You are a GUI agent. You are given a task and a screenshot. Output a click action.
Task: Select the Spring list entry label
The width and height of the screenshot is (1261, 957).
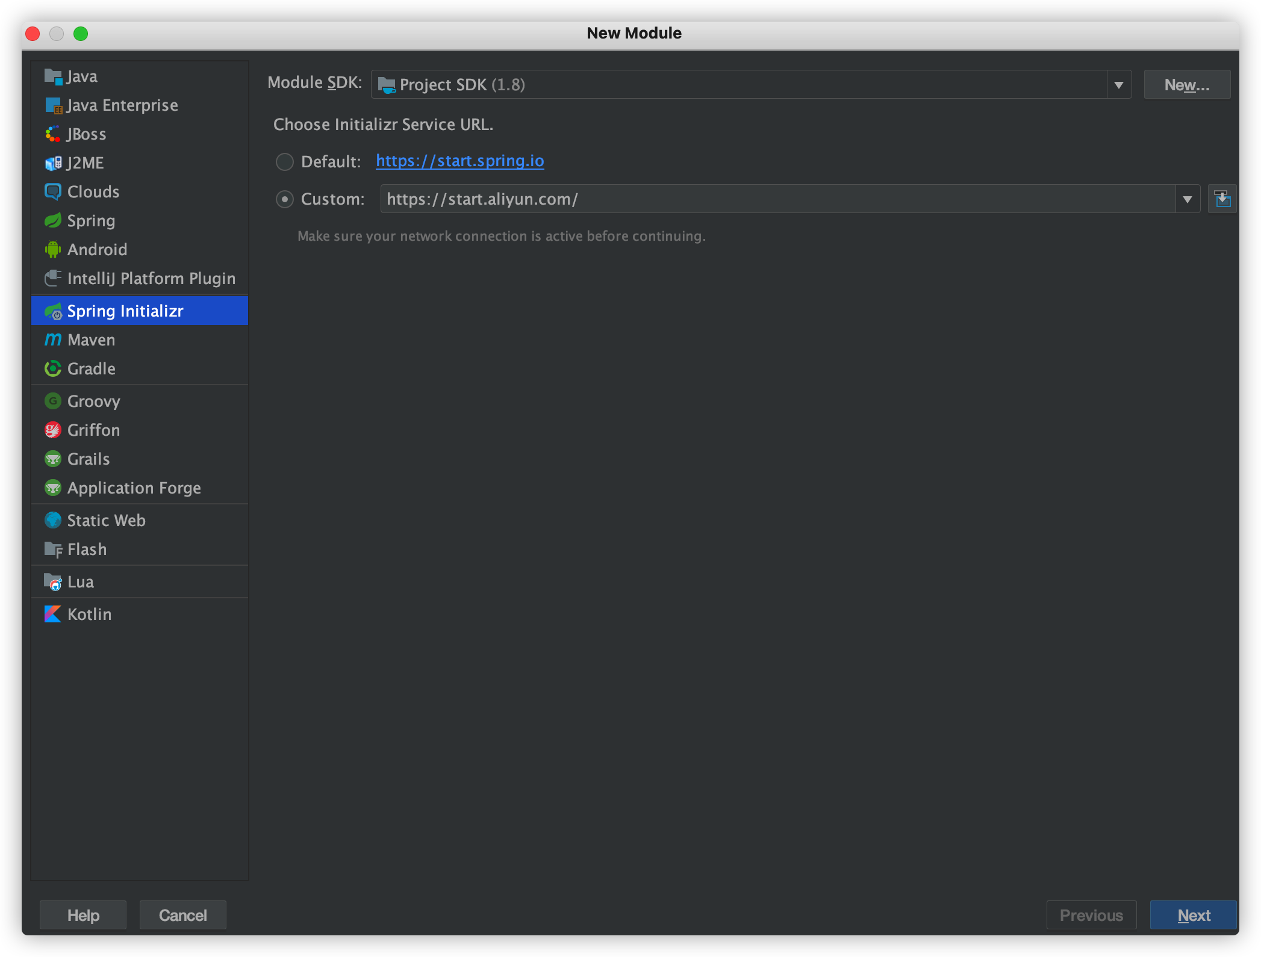(x=91, y=221)
